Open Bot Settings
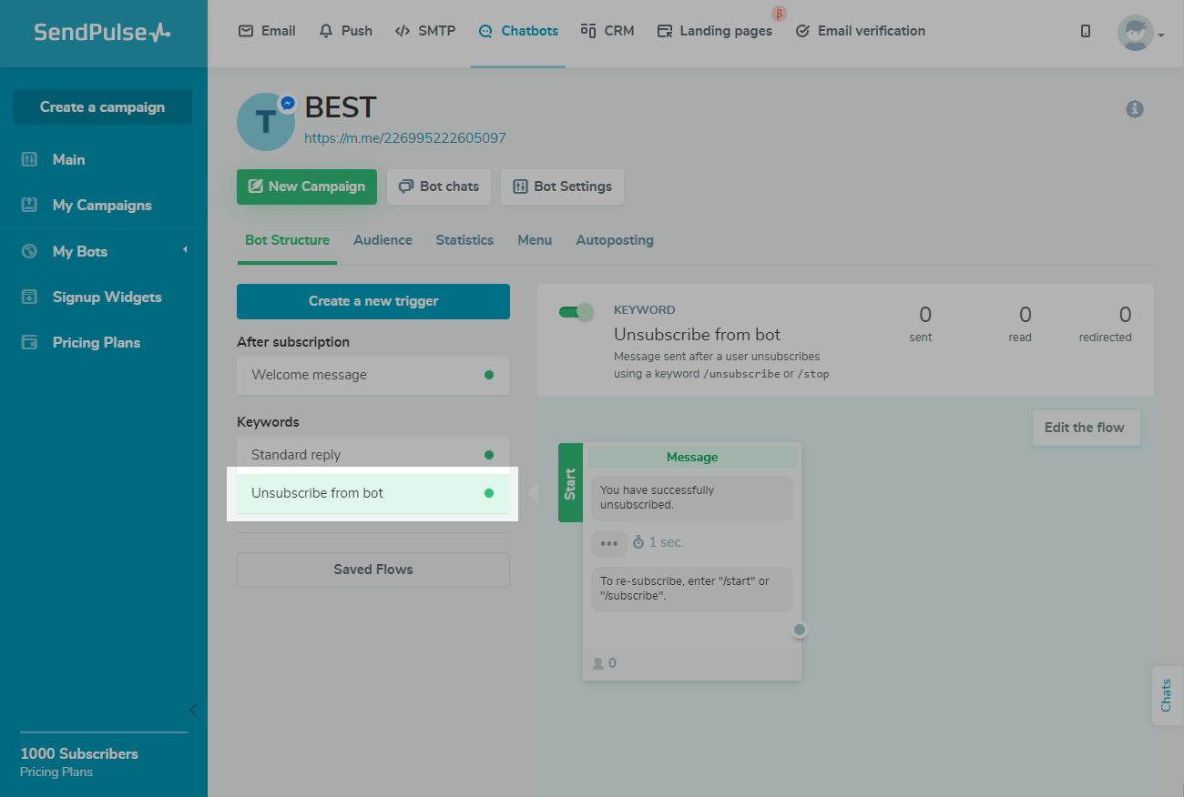Screen dimensions: 1184x797 coord(562,187)
